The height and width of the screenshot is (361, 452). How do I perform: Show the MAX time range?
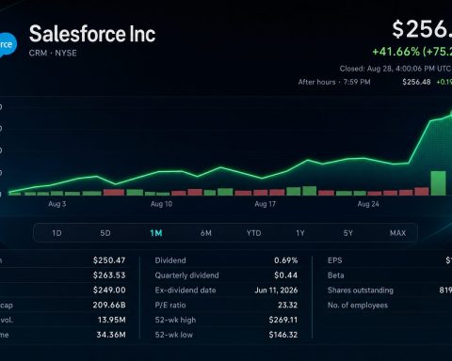click(397, 233)
